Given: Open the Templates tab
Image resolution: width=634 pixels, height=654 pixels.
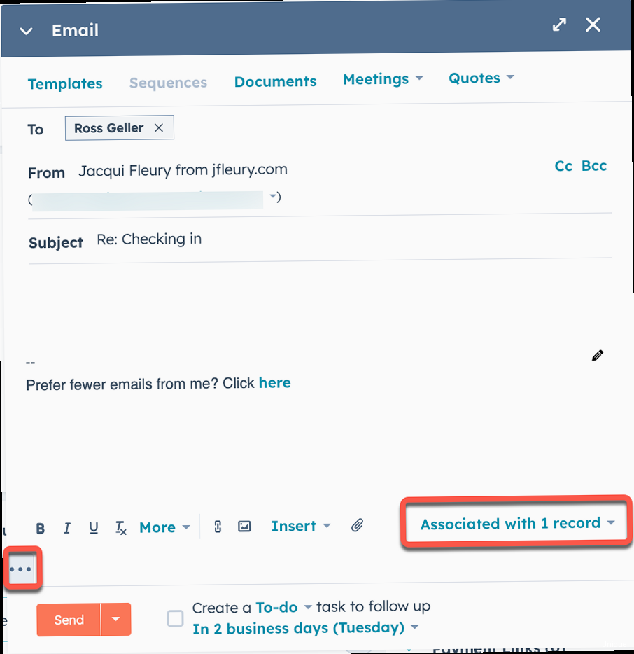Looking at the screenshot, I should tap(65, 83).
